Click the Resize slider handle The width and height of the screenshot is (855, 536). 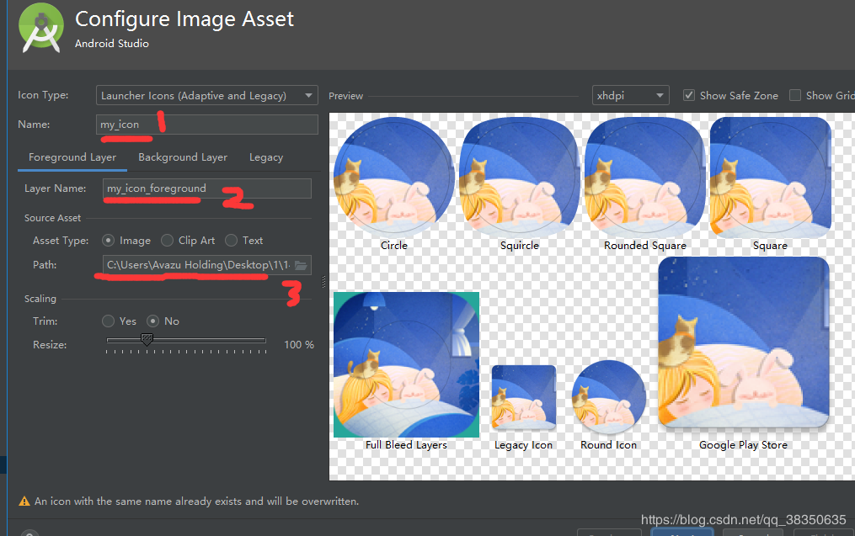pyautogui.click(x=147, y=339)
